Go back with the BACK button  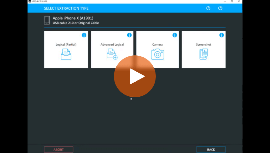point(211,150)
